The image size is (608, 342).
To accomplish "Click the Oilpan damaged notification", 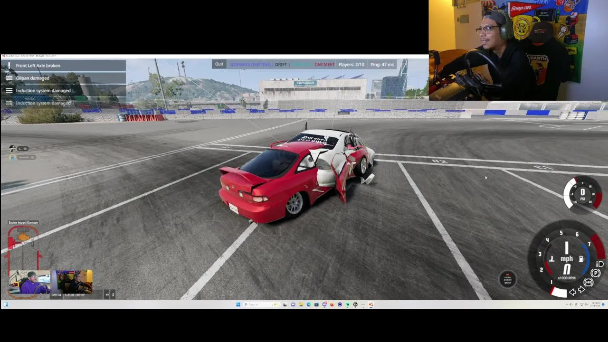I will [x=63, y=78].
